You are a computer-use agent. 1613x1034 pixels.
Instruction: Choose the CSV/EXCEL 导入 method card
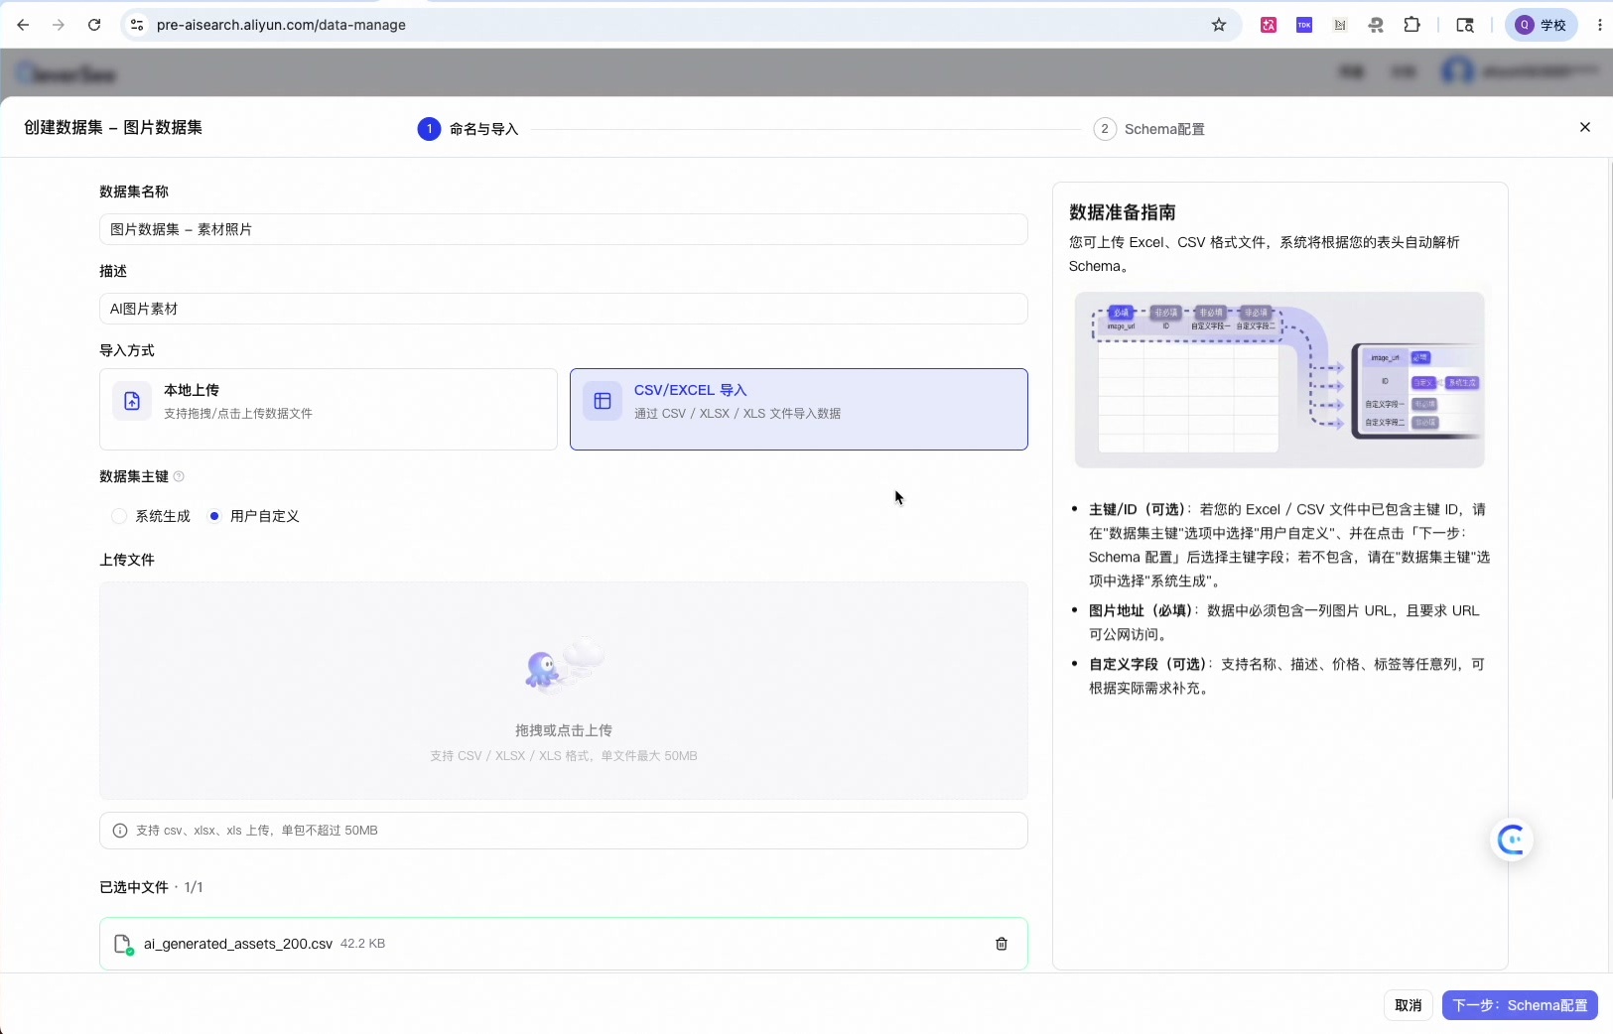pyautogui.click(x=798, y=409)
